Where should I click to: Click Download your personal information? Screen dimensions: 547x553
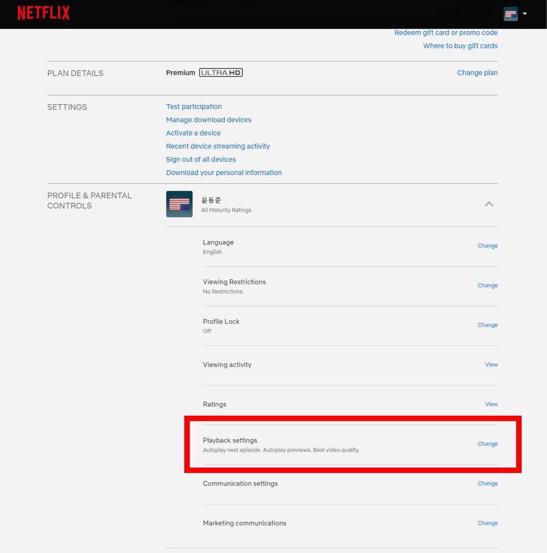(224, 172)
